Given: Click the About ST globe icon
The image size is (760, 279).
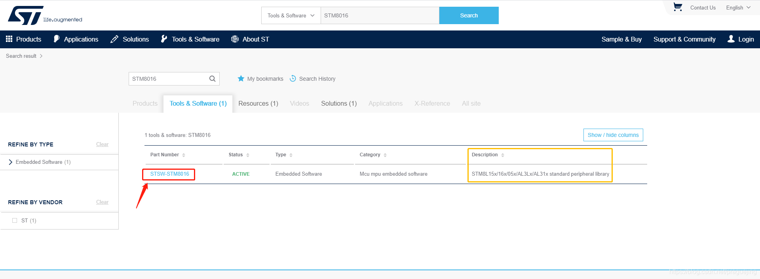Looking at the screenshot, I should click(235, 39).
